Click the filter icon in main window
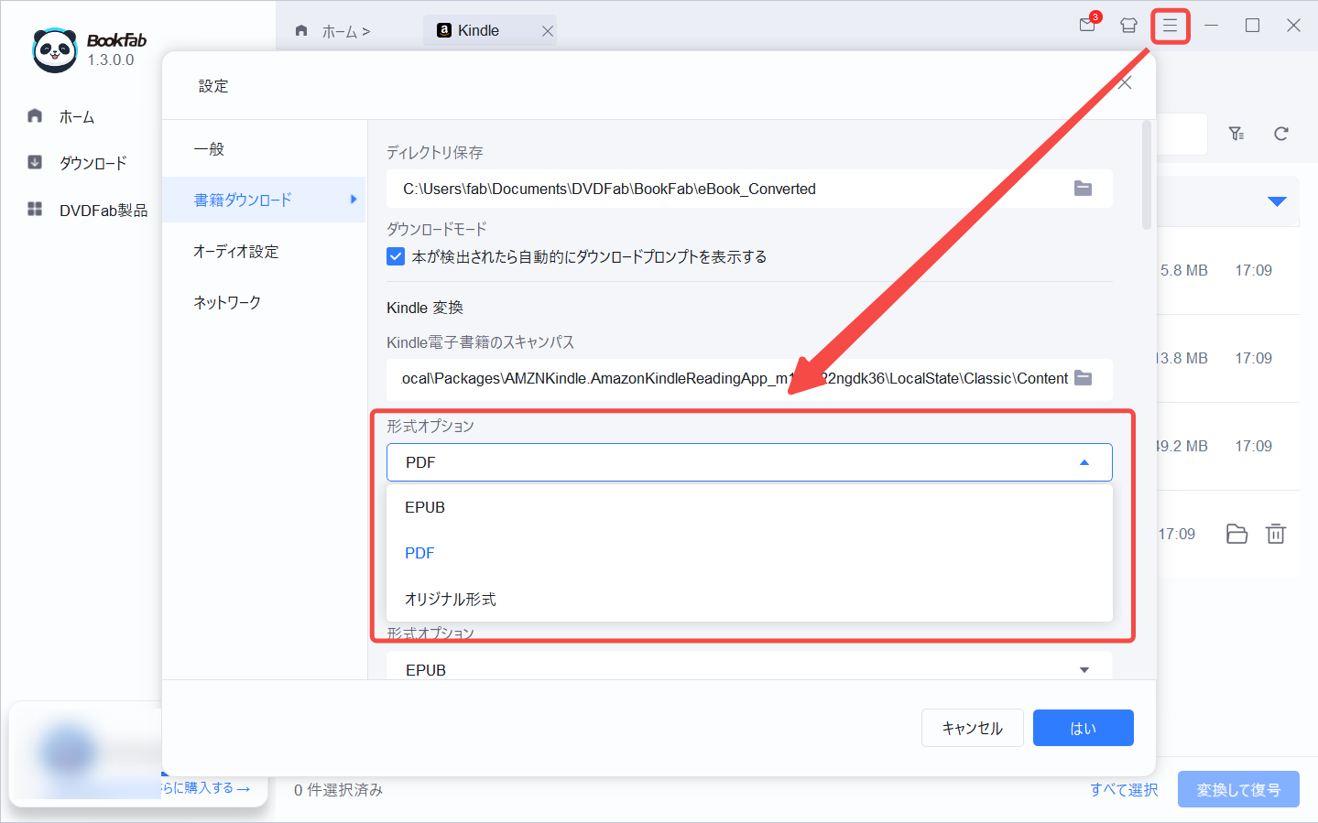 [1236, 134]
